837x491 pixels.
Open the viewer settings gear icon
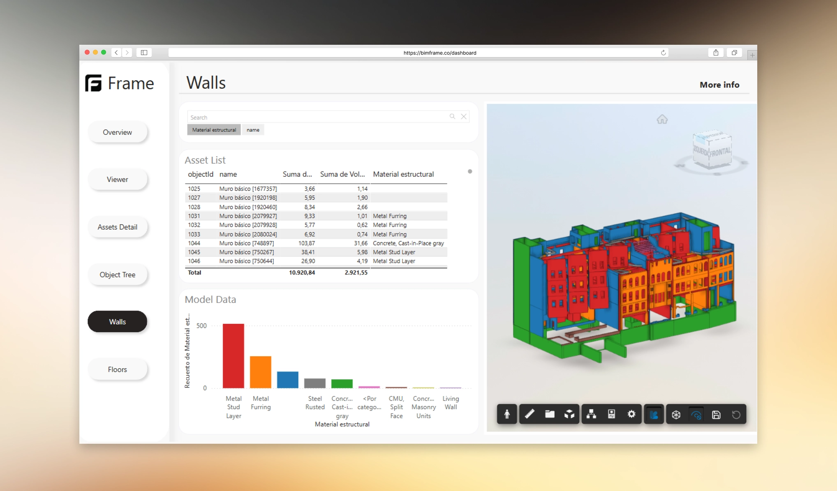(x=632, y=414)
